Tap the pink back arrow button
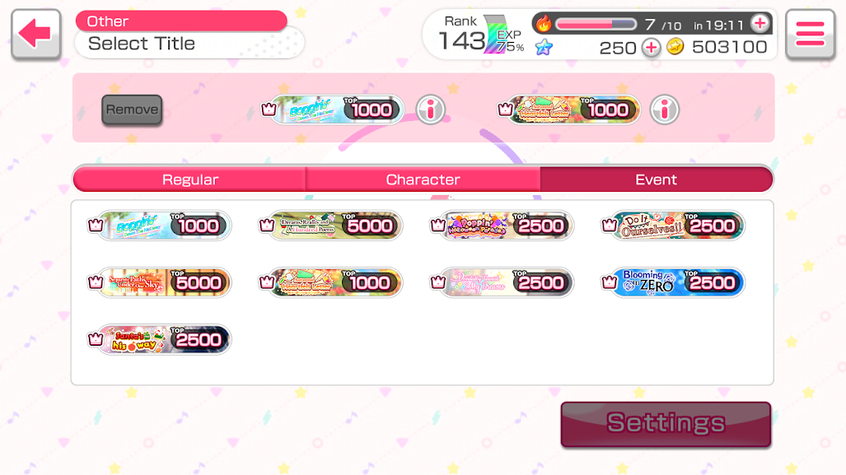Viewport: 846px width, 475px height. point(35,34)
